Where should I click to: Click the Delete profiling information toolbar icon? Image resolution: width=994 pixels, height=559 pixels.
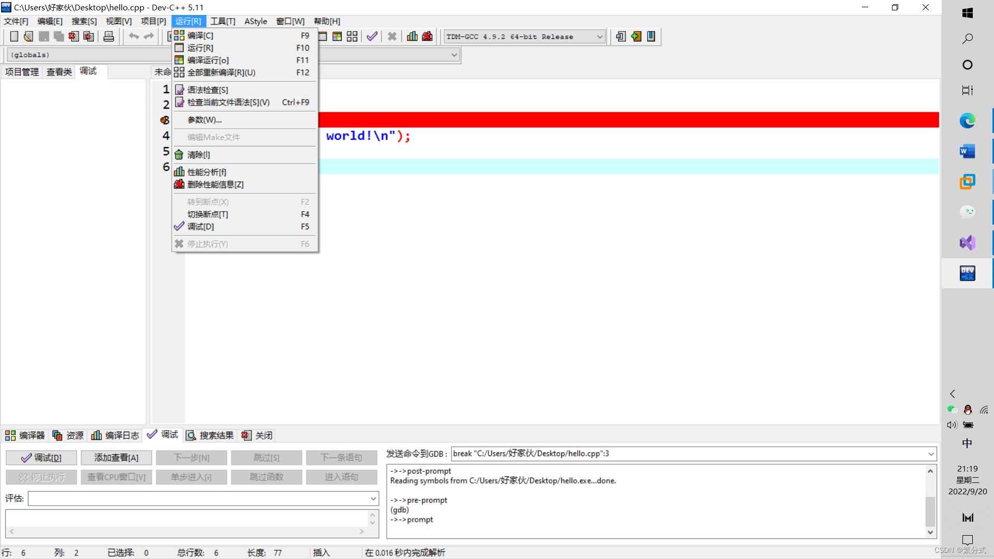click(427, 36)
